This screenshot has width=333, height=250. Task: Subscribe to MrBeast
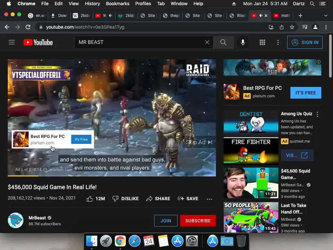click(x=198, y=221)
